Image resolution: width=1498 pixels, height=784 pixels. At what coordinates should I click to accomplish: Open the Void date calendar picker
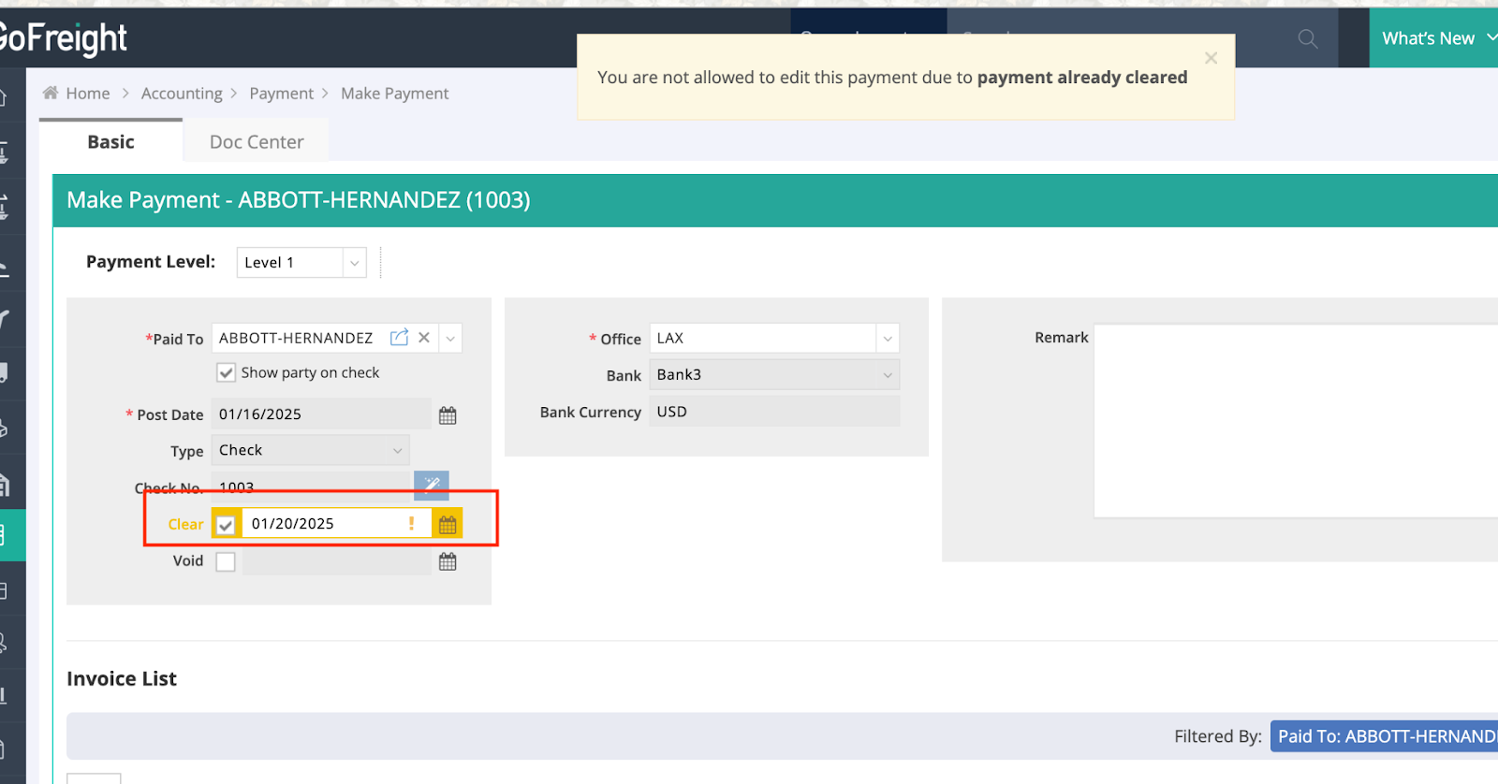448,561
